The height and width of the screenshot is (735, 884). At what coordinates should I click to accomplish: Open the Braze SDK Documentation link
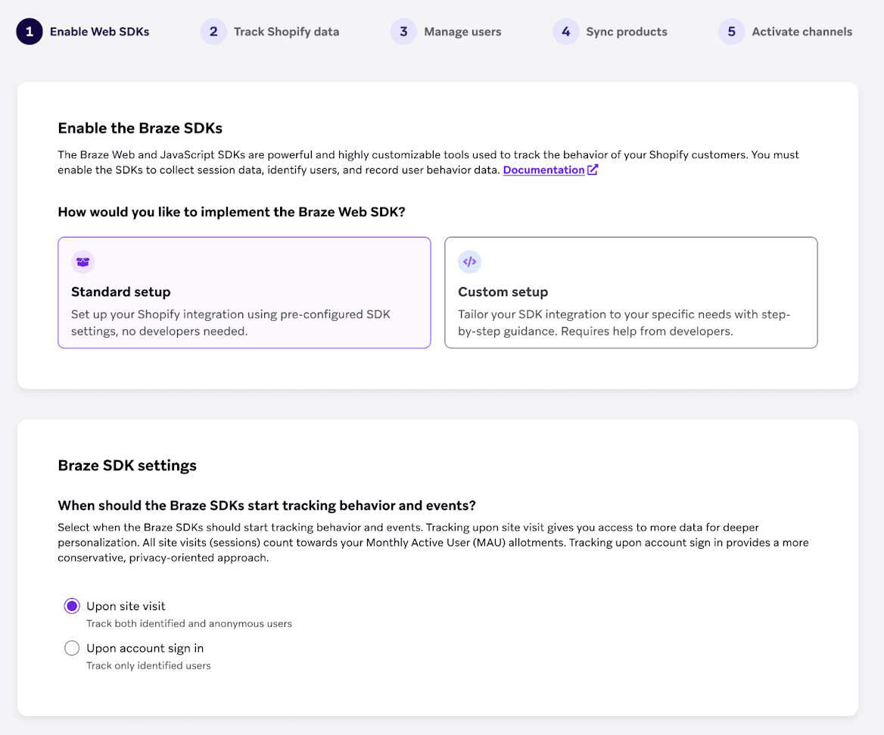(545, 170)
